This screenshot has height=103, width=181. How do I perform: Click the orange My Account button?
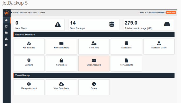pyautogui.click(x=171, y=12)
